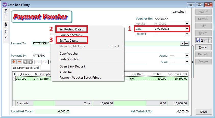Click the small C button above grid
The image size is (215, 118).
pos(38,62)
